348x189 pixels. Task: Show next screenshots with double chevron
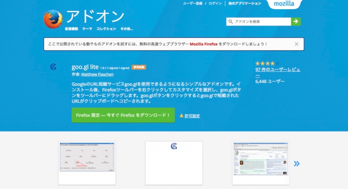tap(296, 164)
